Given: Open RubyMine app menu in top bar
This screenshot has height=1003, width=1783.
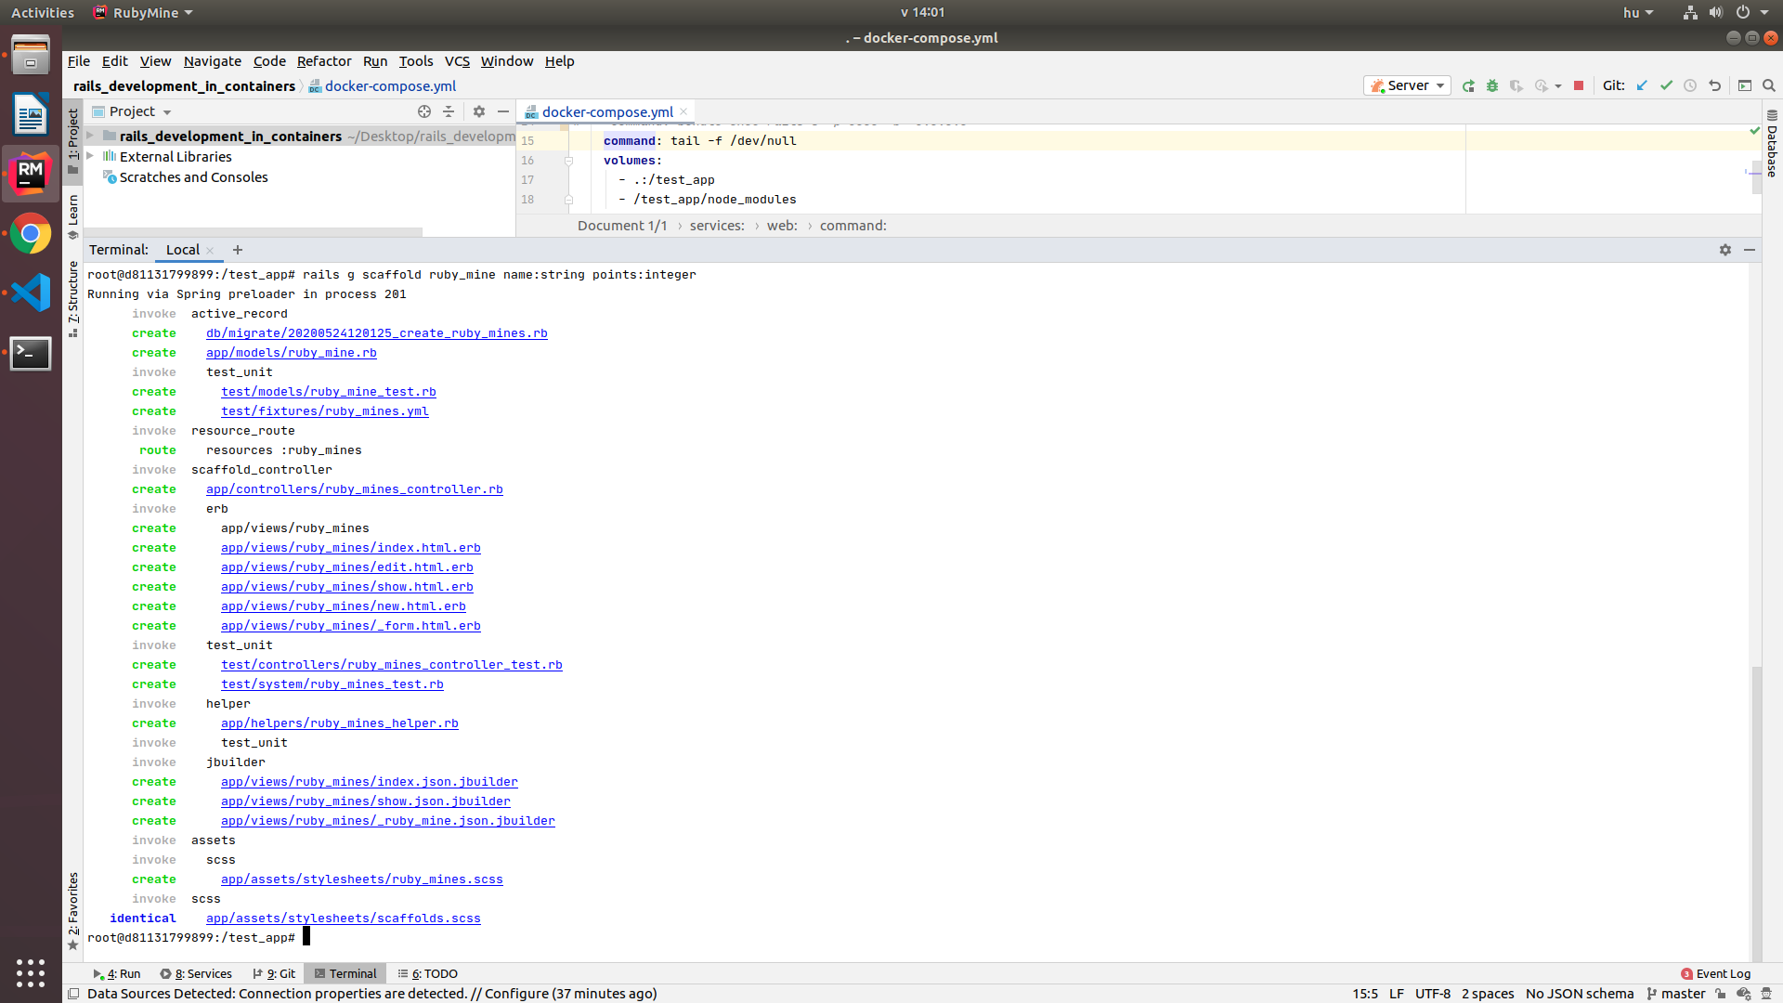Looking at the screenshot, I should [x=144, y=12].
